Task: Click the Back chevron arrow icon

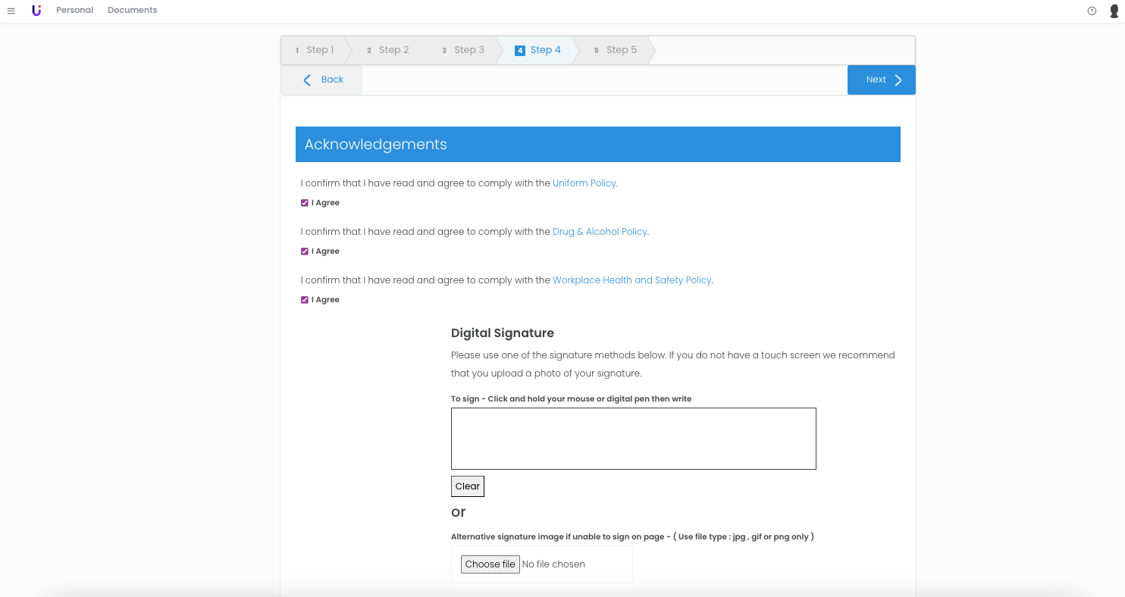Action: tap(307, 80)
